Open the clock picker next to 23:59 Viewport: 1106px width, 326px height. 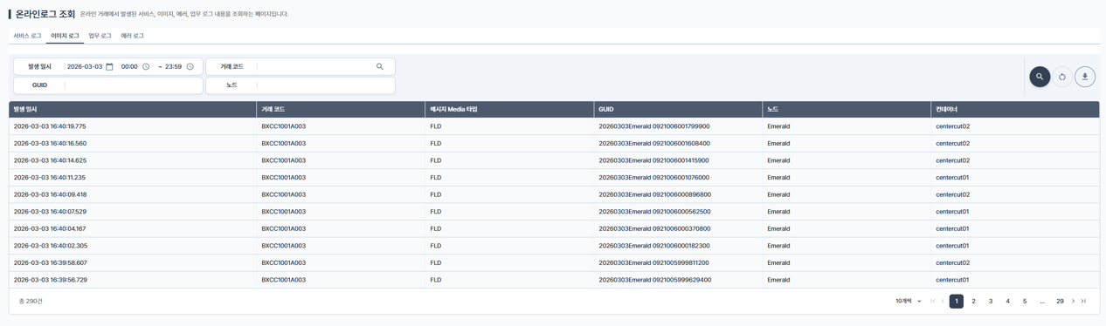click(190, 67)
